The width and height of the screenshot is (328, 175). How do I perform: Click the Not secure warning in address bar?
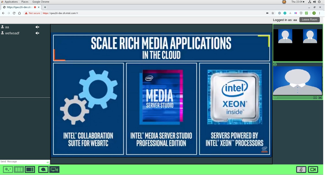click(32, 13)
